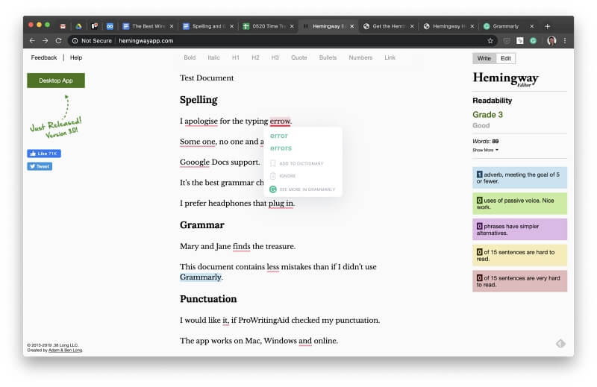Screen dimensions: 597x387
Task: Go forward with the browser forward arrow
Action: 46,40
